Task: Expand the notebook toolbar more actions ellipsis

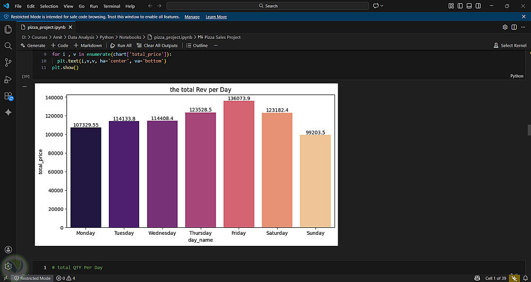Action: pyautogui.click(x=216, y=46)
